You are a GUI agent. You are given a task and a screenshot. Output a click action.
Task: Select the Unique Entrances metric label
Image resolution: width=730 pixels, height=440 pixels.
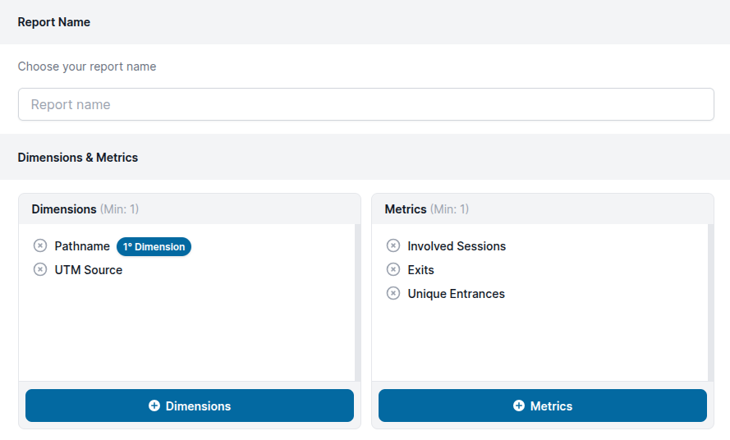point(457,294)
